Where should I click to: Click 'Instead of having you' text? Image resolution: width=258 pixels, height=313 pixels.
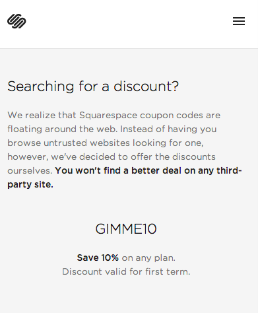pyautogui.click(x=168, y=129)
